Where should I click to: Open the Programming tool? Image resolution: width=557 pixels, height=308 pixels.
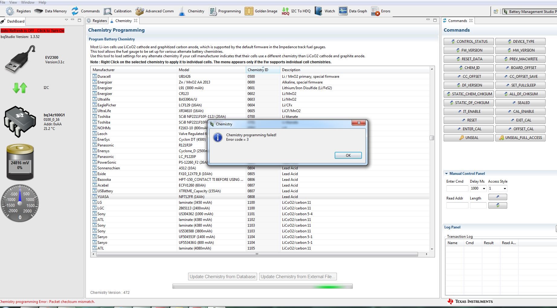[x=225, y=11]
